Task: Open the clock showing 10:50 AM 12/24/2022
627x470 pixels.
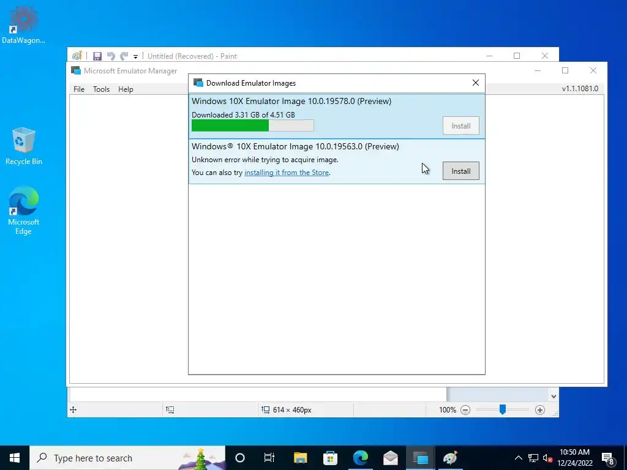Action: coord(574,458)
